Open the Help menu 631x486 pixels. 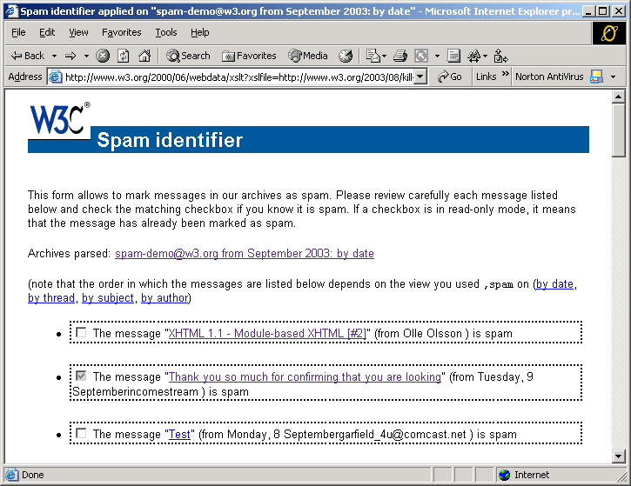(x=199, y=32)
